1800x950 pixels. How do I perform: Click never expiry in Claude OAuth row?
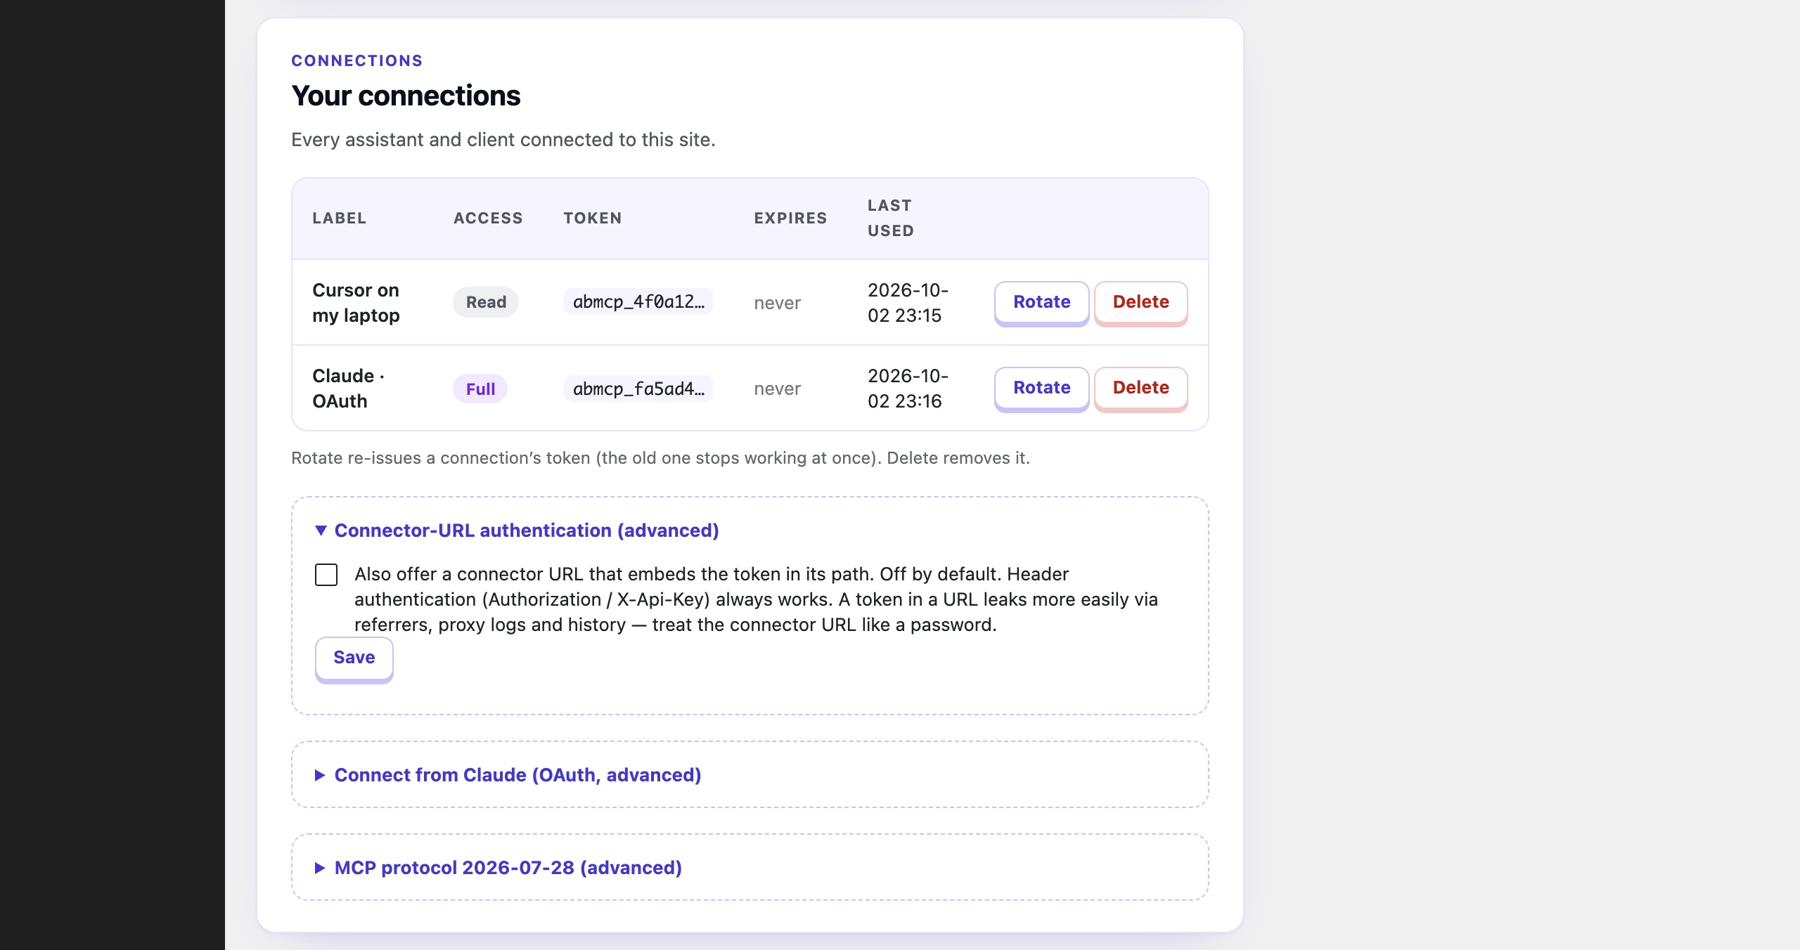(x=777, y=389)
